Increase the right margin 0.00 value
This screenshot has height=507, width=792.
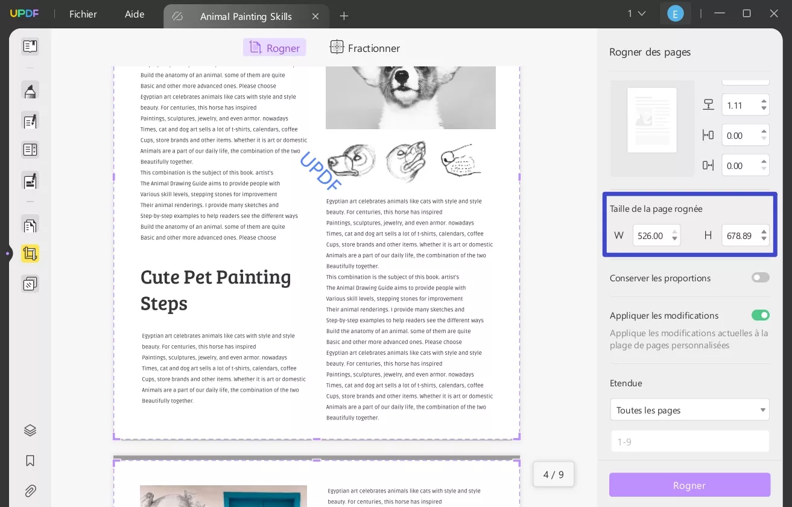[764, 162]
